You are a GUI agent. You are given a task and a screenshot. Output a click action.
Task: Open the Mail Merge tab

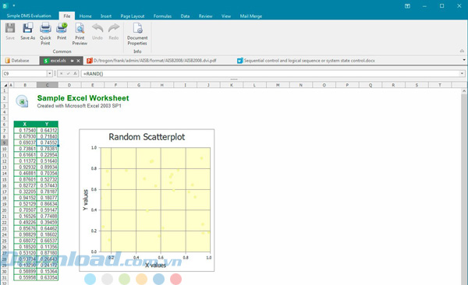click(x=250, y=16)
